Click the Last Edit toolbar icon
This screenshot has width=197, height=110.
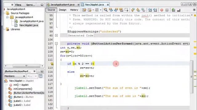(x=84, y=10)
